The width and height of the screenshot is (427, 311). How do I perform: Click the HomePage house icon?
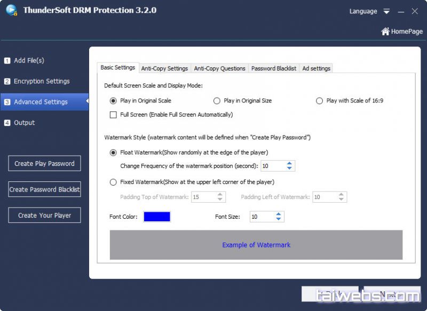(x=385, y=31)
